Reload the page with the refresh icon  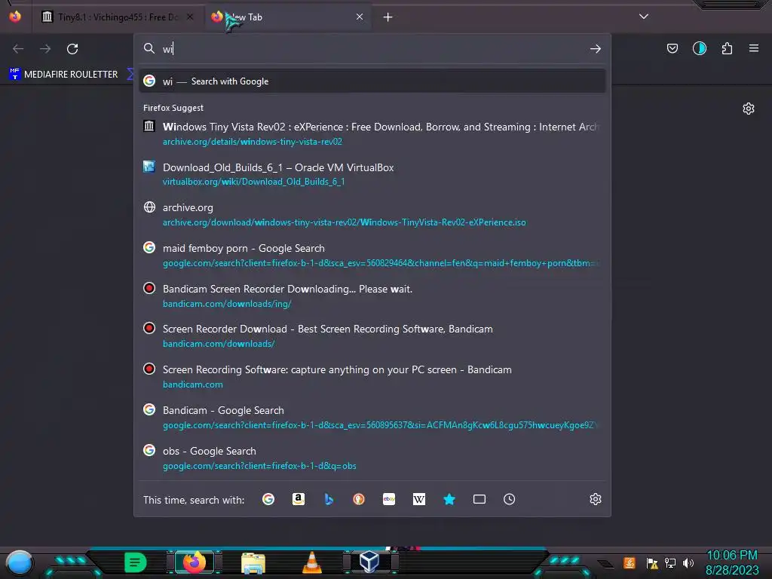(72, 49)
